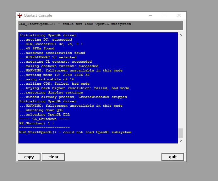Click '...setting mode 10: 2048 1536 FS'
The height and width of the screenshot is (181, 218).
[x=54, y=75]
